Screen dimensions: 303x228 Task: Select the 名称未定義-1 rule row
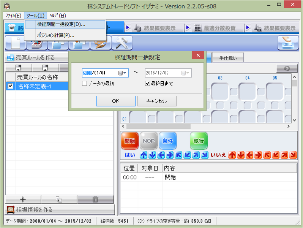click(x=37, y=86)
